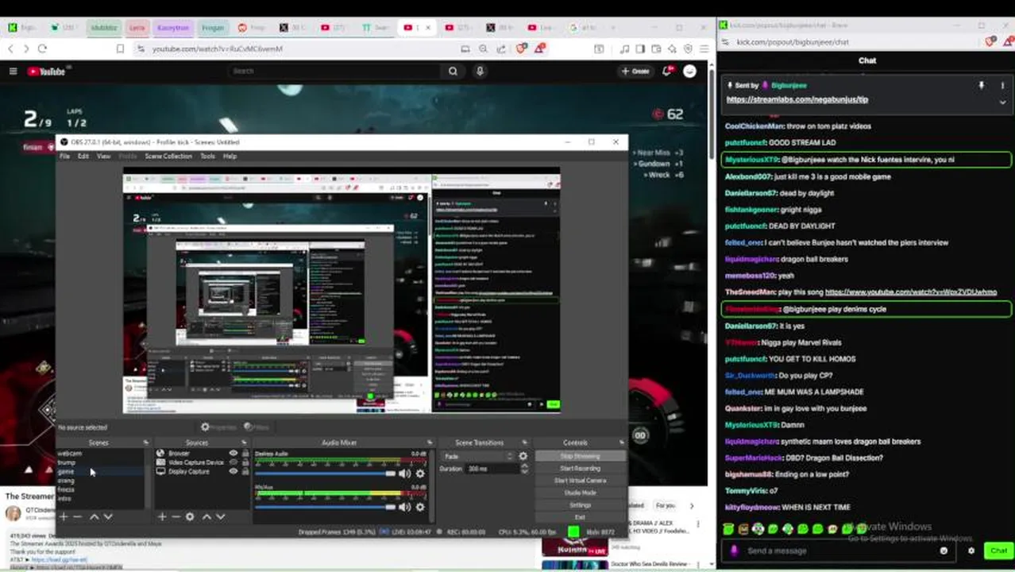Toggle lock on the Browser source

click(245, 453)
